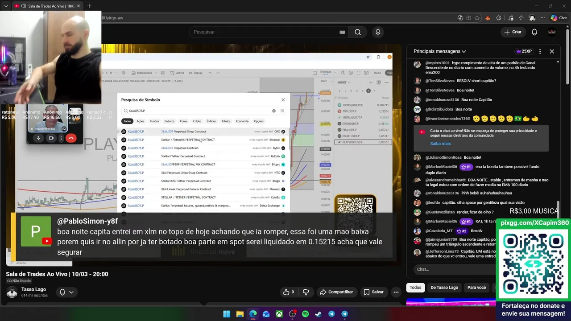Select the Opções tab in symbol search
The width and height of the screenshot is (571, 321).
click(259, 121)
